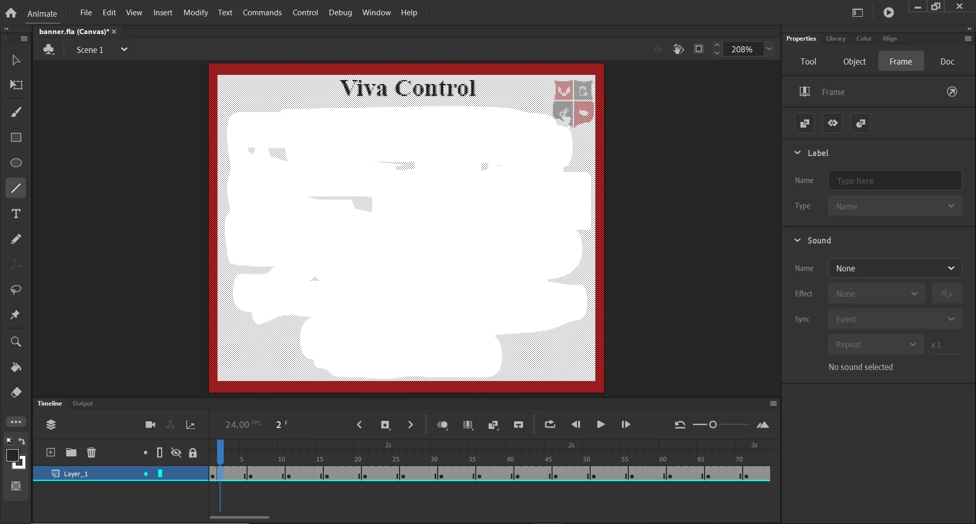The width and height of the screenshot is (976, 524).
Task: Add a camera layer
Action: (150, 425)
